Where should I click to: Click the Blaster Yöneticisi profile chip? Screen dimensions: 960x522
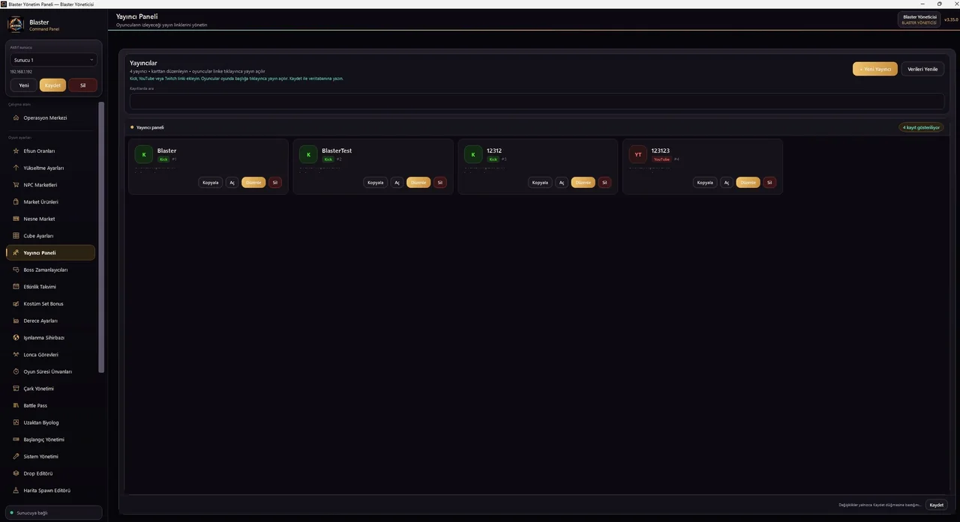pyautogui.click(x=919, y=19)
